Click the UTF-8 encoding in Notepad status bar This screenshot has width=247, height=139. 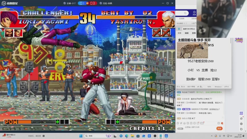pyautogui.click(x=226, y=87)
